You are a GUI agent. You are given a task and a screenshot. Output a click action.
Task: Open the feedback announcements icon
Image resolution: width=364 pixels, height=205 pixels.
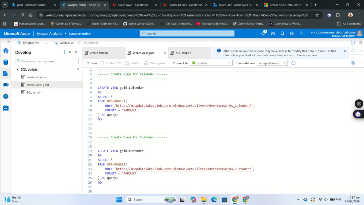pos(263,34)
